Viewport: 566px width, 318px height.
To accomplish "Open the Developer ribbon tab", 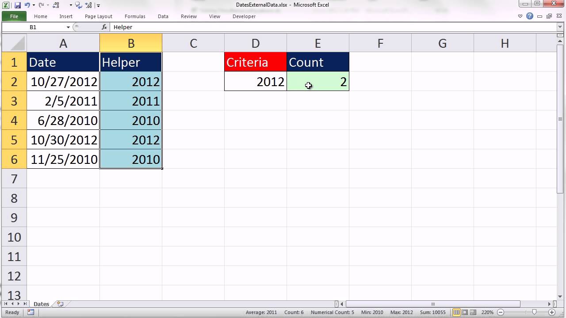I will pyautogui.click(x=244, y=16).
